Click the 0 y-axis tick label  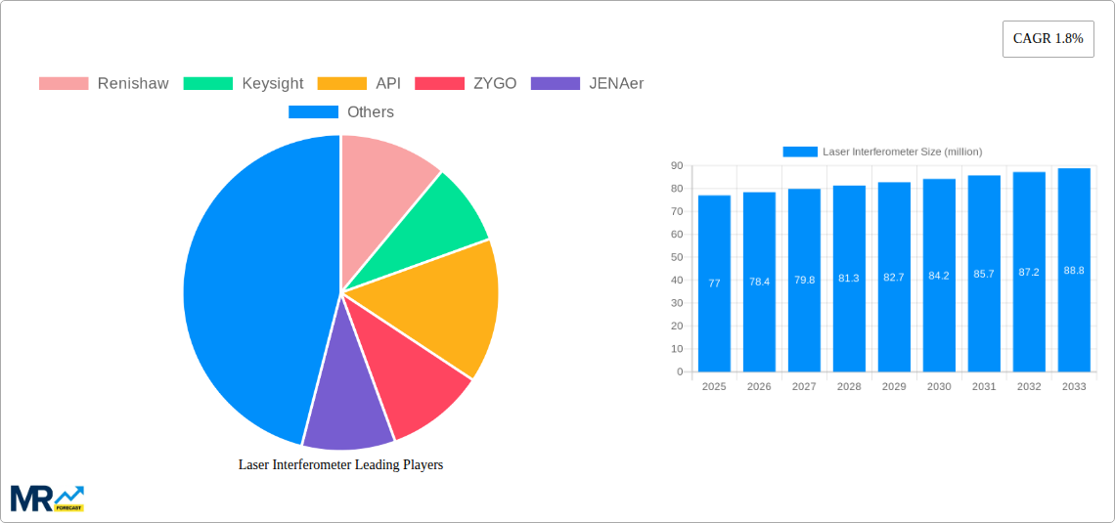tap(681, 371)
